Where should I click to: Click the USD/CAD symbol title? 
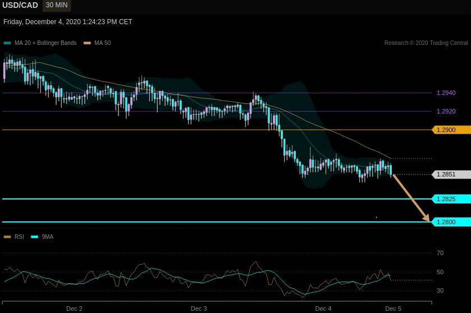coord(20,6)
